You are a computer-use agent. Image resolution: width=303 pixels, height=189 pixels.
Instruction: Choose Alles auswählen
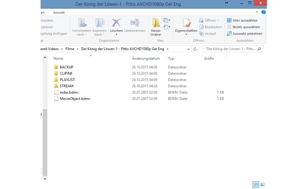coord(242,20)
